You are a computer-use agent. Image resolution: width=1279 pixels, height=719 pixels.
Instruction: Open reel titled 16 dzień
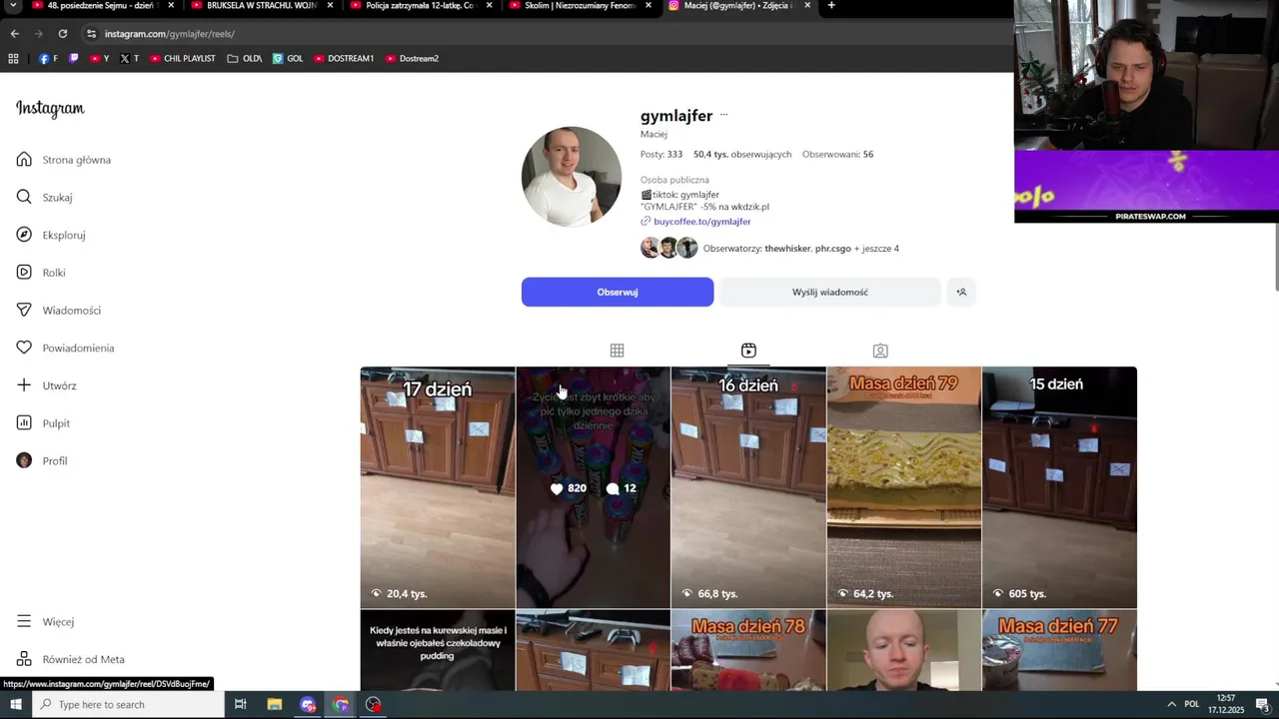point(748,487)
